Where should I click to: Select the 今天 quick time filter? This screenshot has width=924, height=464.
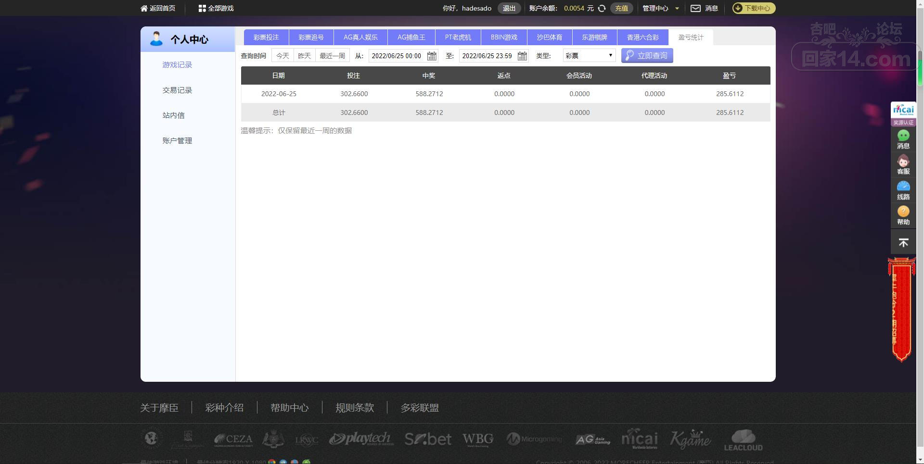pyautogui.click(x=282, y=56)
